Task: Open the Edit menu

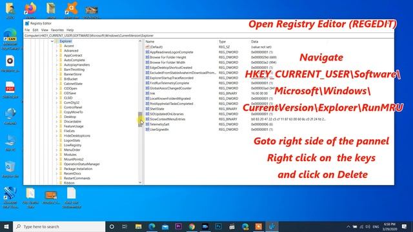Action: pos(35,30)
